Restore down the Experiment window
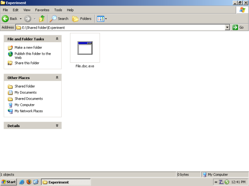Screen dimensions: 249x186 [240, 3]
